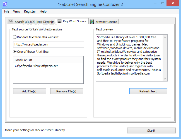
Task: Click the text preview scrollbar down arrow
Action: tap(165, 78)
